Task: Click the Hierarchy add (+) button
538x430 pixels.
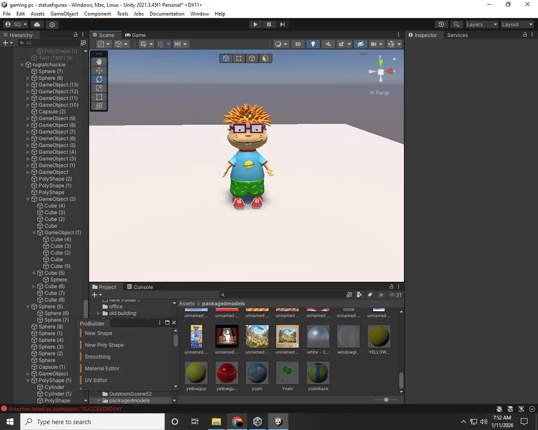Action: [7, 43]
